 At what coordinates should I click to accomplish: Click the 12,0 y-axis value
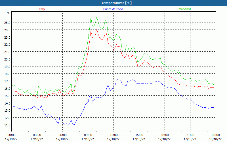point(7,118)
